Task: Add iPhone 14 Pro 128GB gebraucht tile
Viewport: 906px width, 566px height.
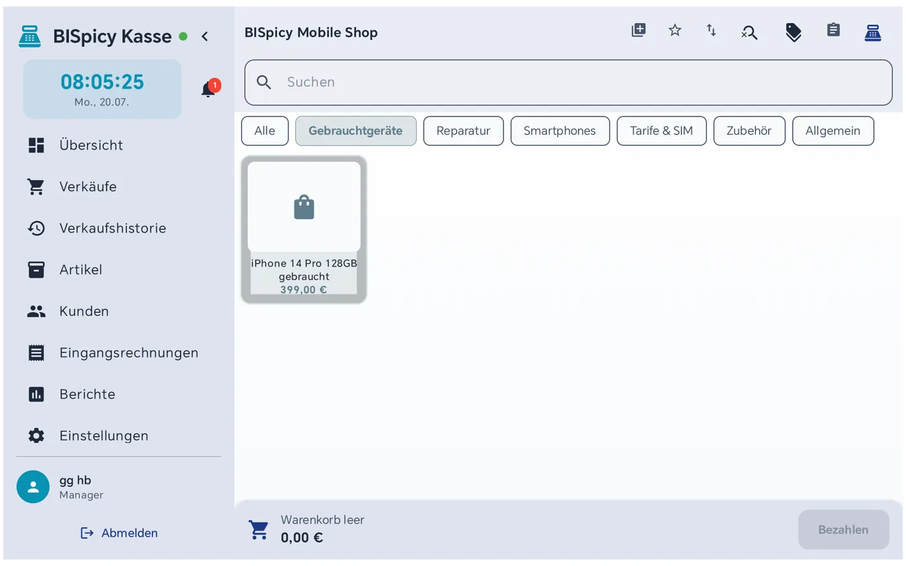Action: [x=304, y=230]
